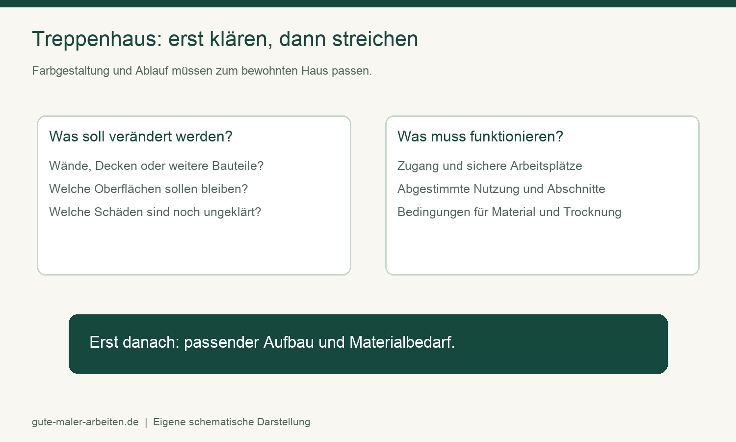Click the heading 'Was muss funktionieren?'
Image resolution: width=736 pixels, height=442 pixels.
480,137
